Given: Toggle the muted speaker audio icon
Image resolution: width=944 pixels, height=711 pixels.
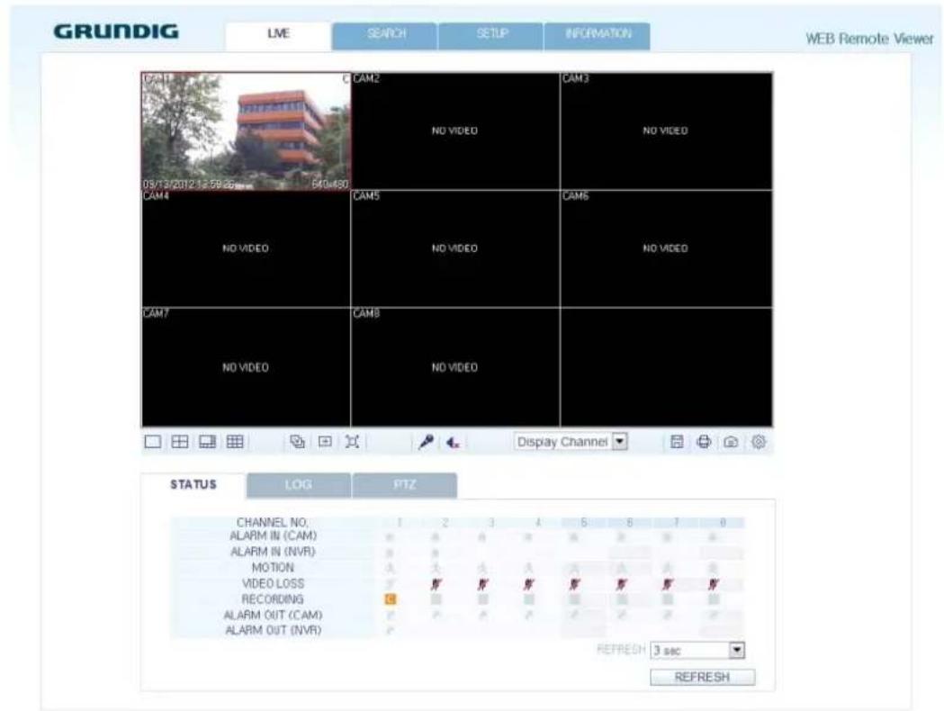Looking at the screenshot, I should (x=453, y=443).
